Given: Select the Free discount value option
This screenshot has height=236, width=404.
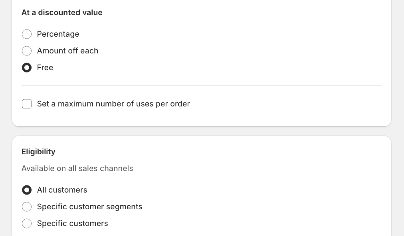Looking at the screenshot, I should pos(27,68).
